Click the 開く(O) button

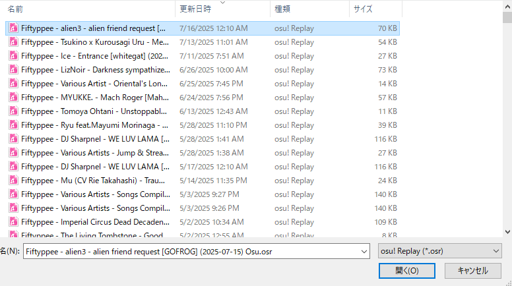click(407, 271)
